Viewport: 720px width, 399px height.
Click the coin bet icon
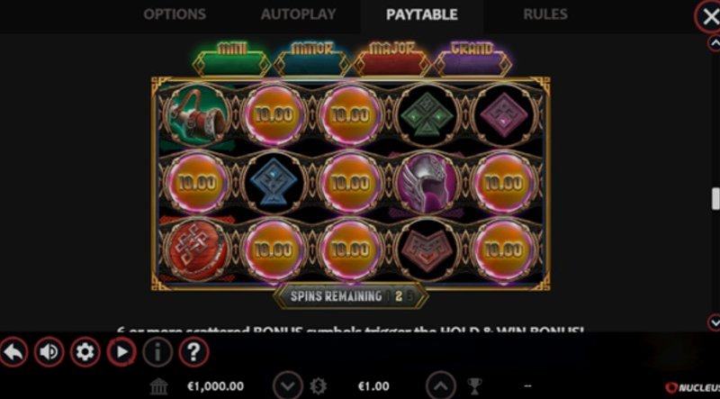pos(318,386)
